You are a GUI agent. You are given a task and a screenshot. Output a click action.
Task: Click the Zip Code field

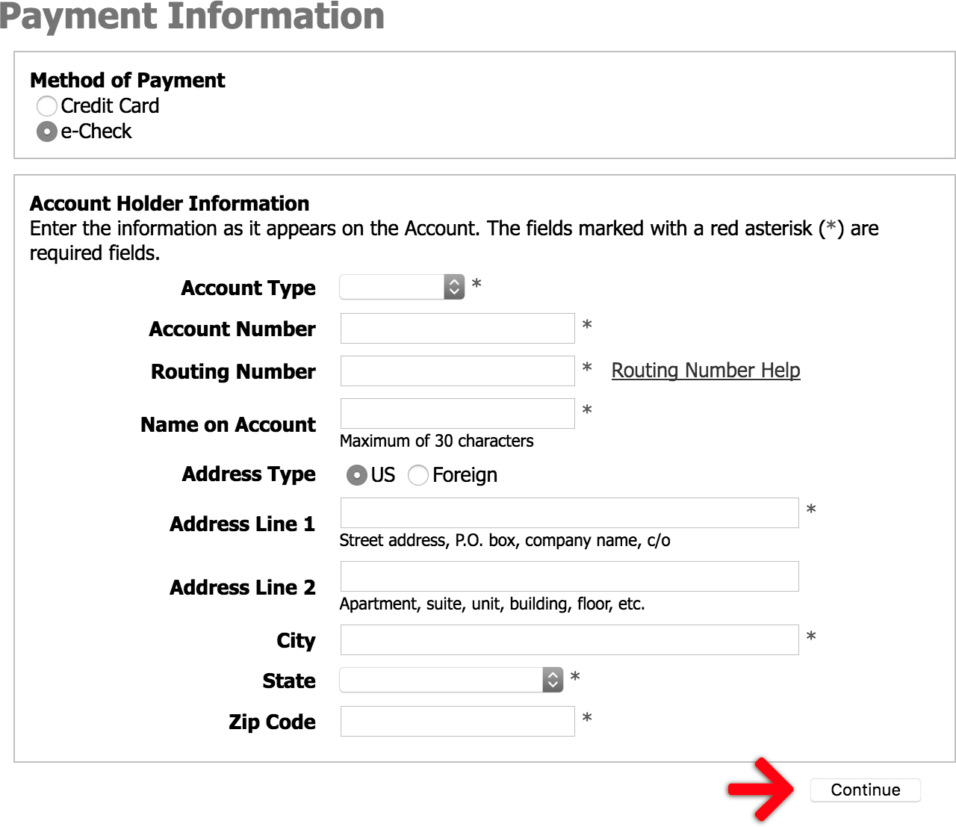458,722
